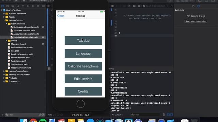Select AccountViewController.swift file

coord(26,34)
